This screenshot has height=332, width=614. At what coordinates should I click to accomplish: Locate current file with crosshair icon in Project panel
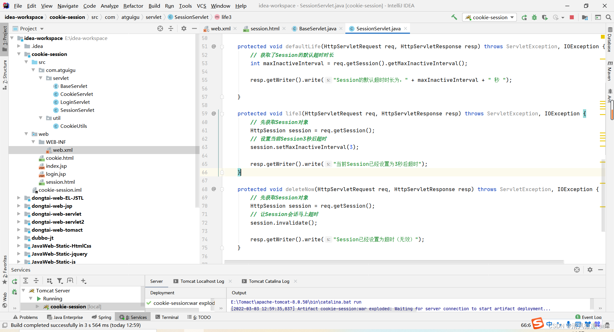click(160, 28)
